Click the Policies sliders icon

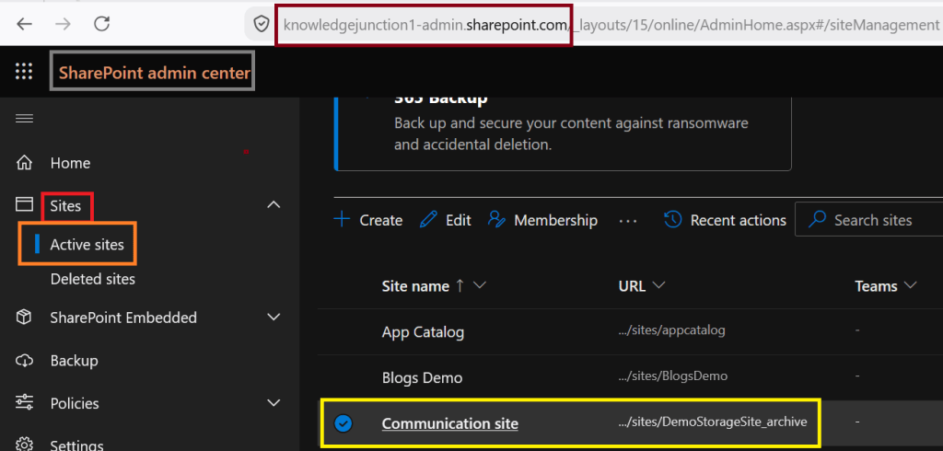(24, 400)
